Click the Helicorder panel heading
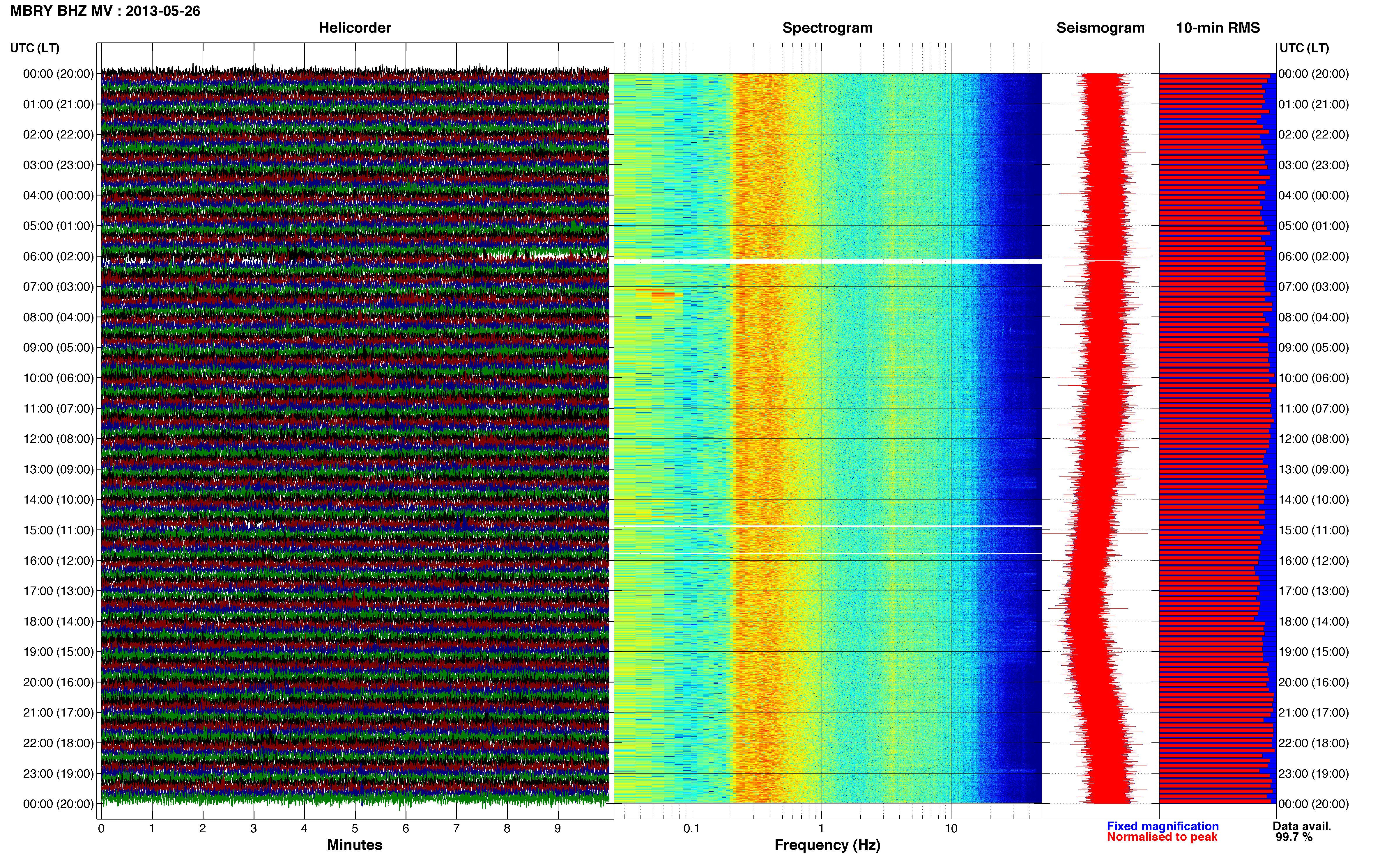 (355, 28)
